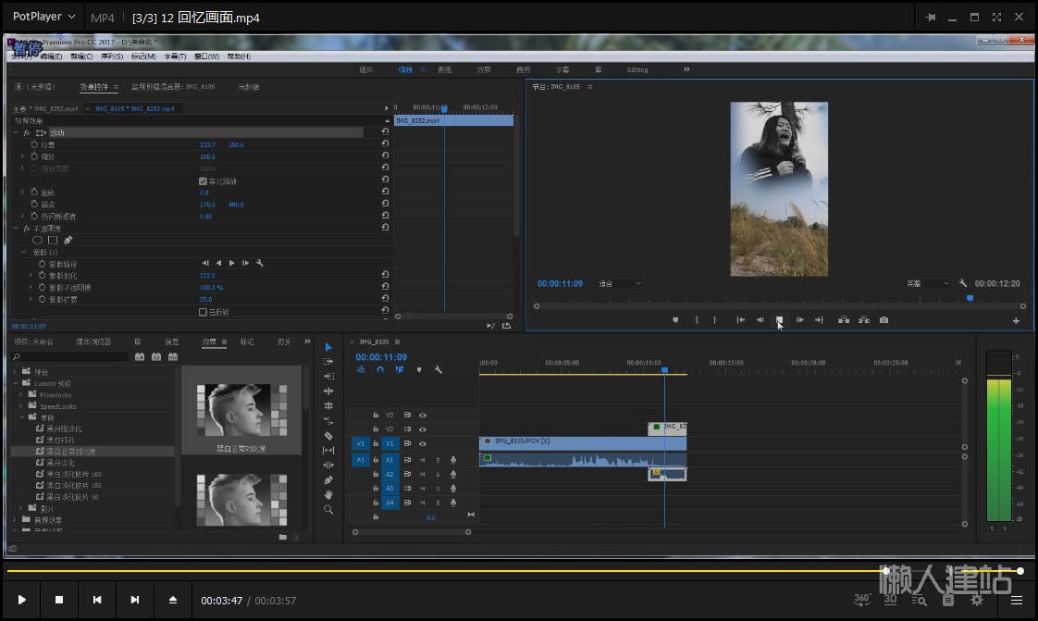The image size is (1038, 621).
Task: Toggle V2 track output eye icon
Action: (x=423, y=429)
